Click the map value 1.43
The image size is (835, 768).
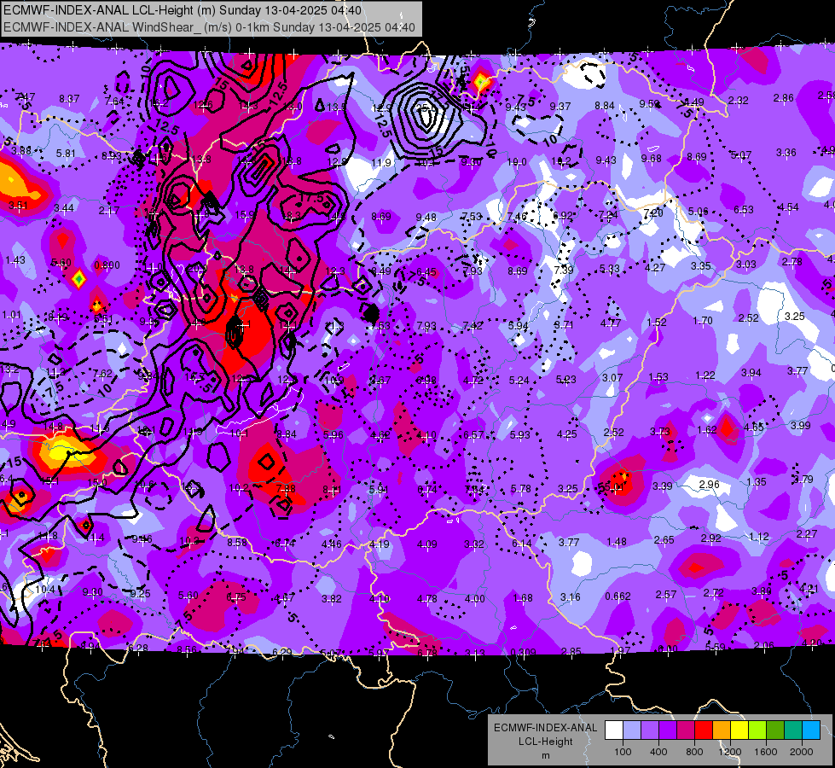click(x=14, y=259)
